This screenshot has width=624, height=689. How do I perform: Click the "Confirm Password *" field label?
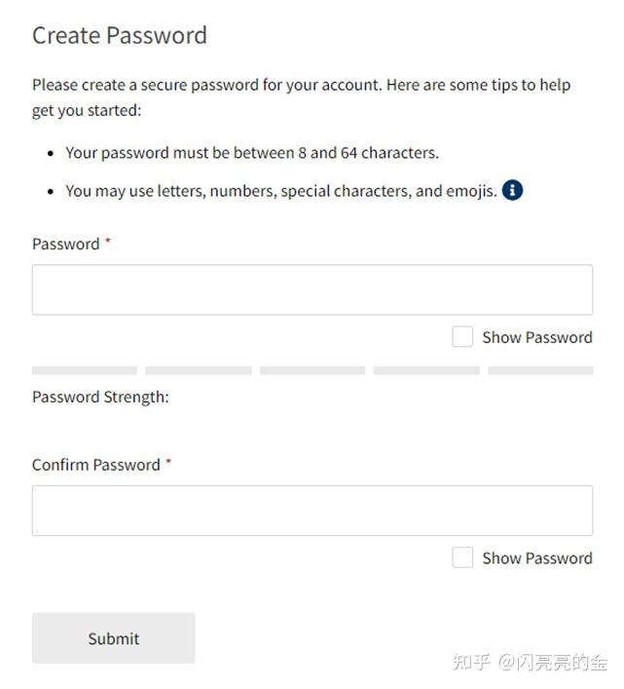(x=101, y=465)
